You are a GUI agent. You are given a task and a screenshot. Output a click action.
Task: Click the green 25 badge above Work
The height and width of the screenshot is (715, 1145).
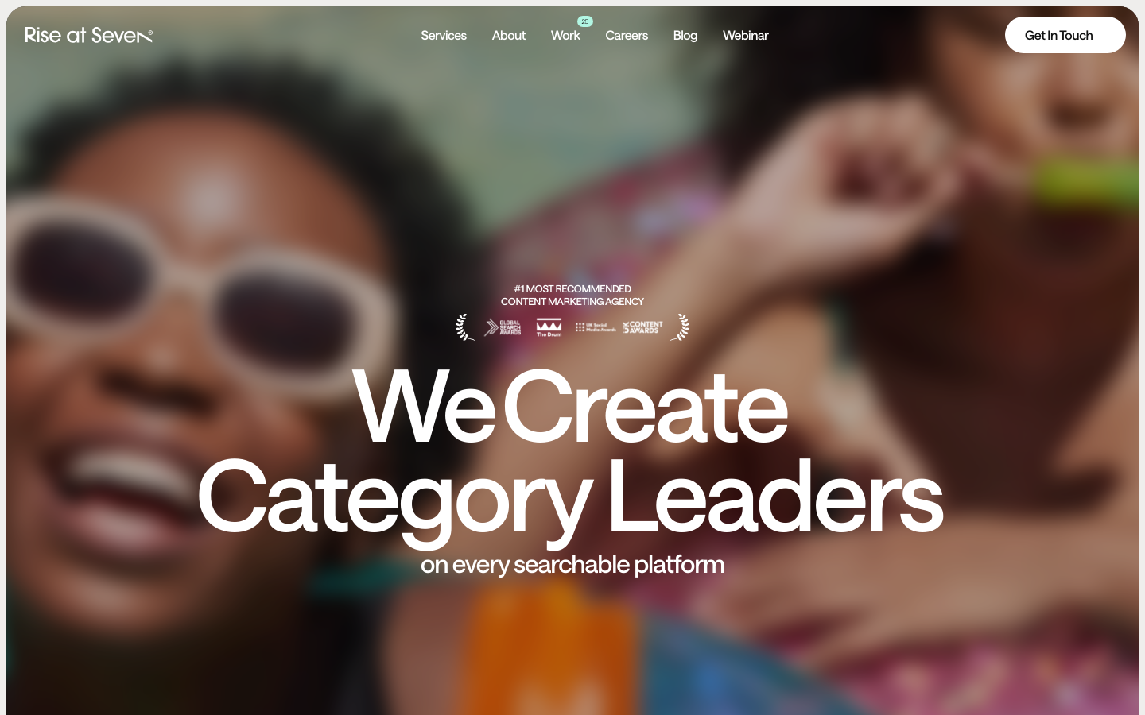[585, 21]
